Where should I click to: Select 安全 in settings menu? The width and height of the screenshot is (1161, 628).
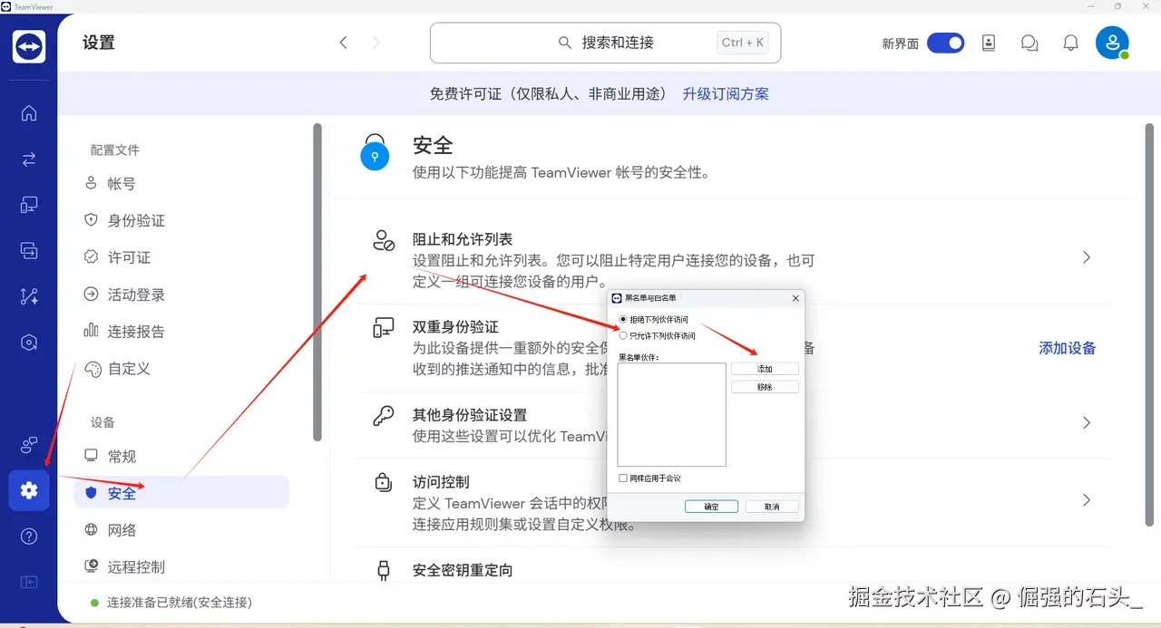click(x=181, y=493)
